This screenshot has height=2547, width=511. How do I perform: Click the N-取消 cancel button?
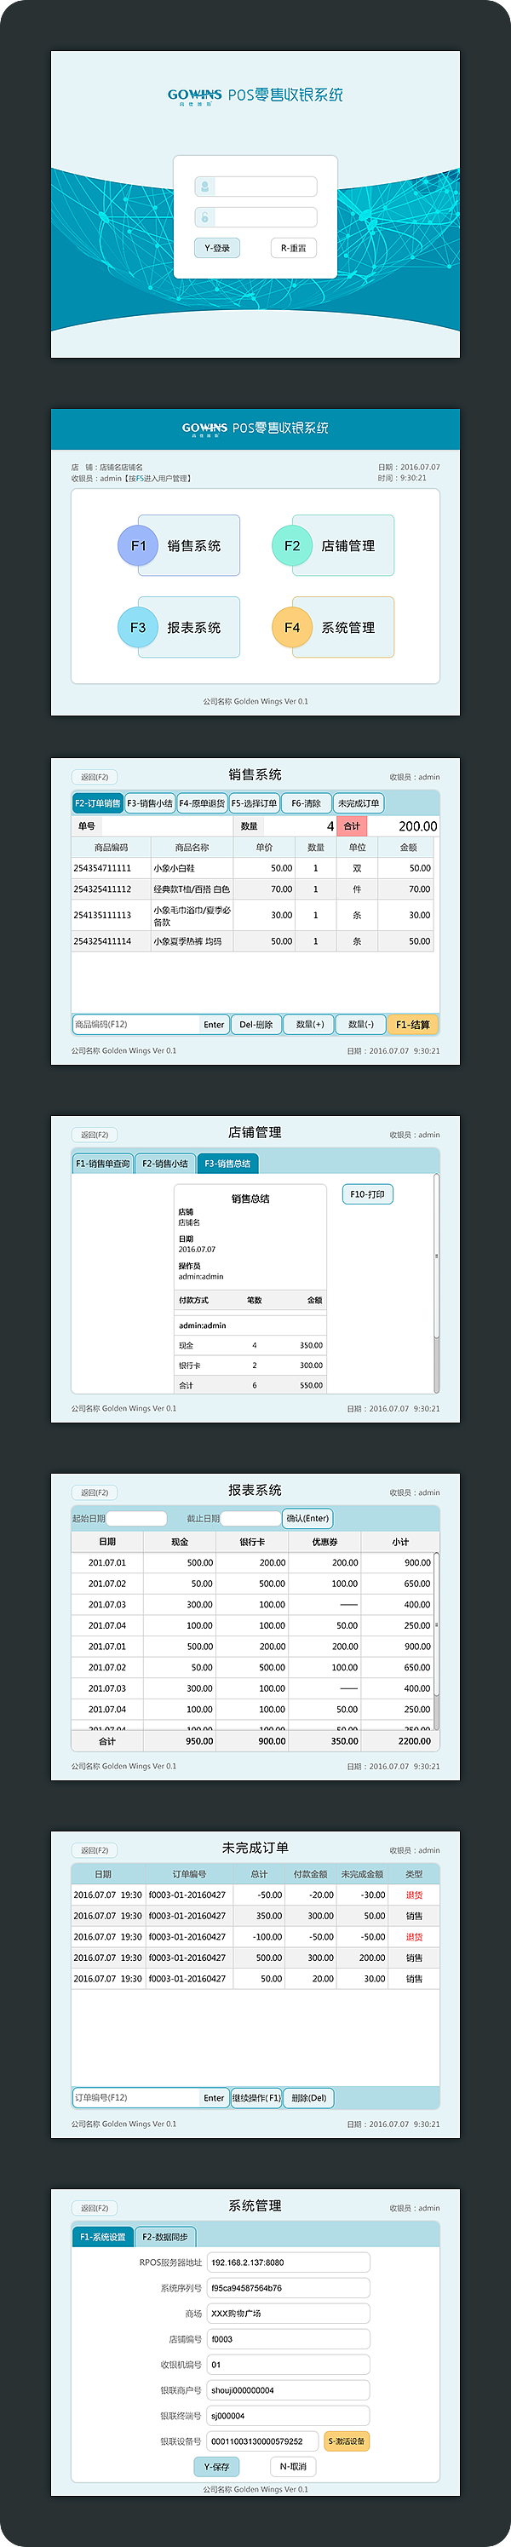pyautogui.click(x=294, y=2467)
